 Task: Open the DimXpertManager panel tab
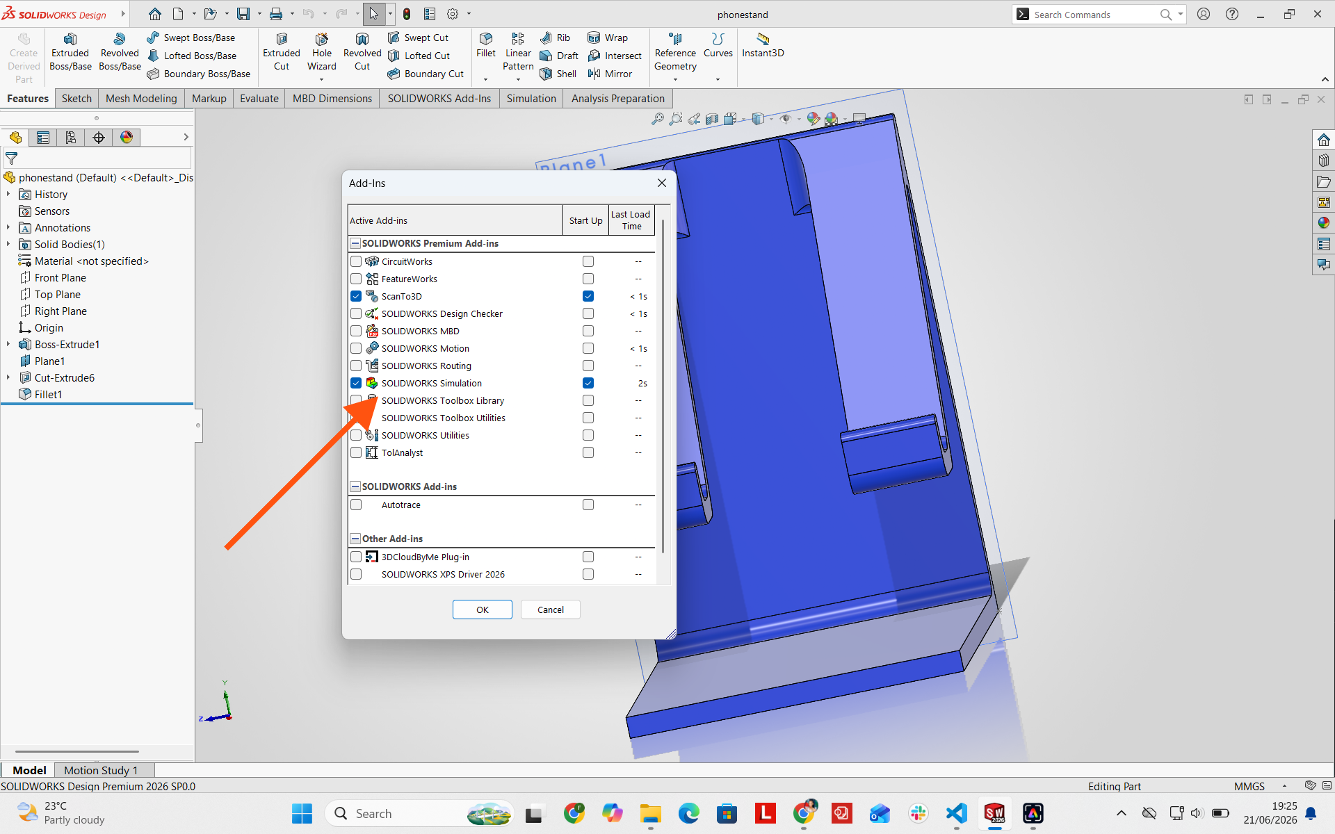click(99, 138)
